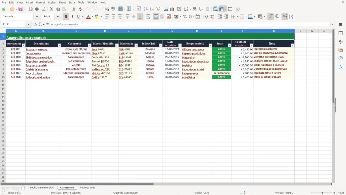Open Descrizione column filter dropdown

(59, 45)
